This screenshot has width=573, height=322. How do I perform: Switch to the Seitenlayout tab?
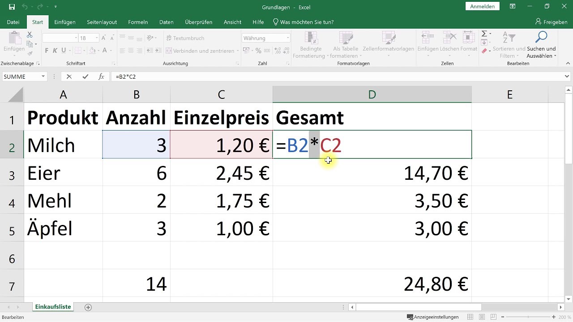(102, 22)
